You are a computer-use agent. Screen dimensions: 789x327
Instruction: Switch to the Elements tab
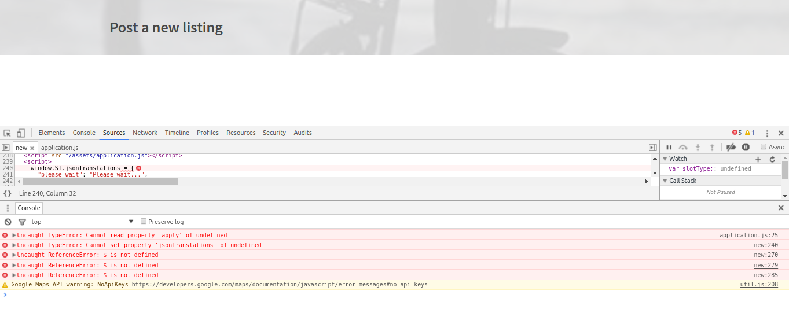52,133
